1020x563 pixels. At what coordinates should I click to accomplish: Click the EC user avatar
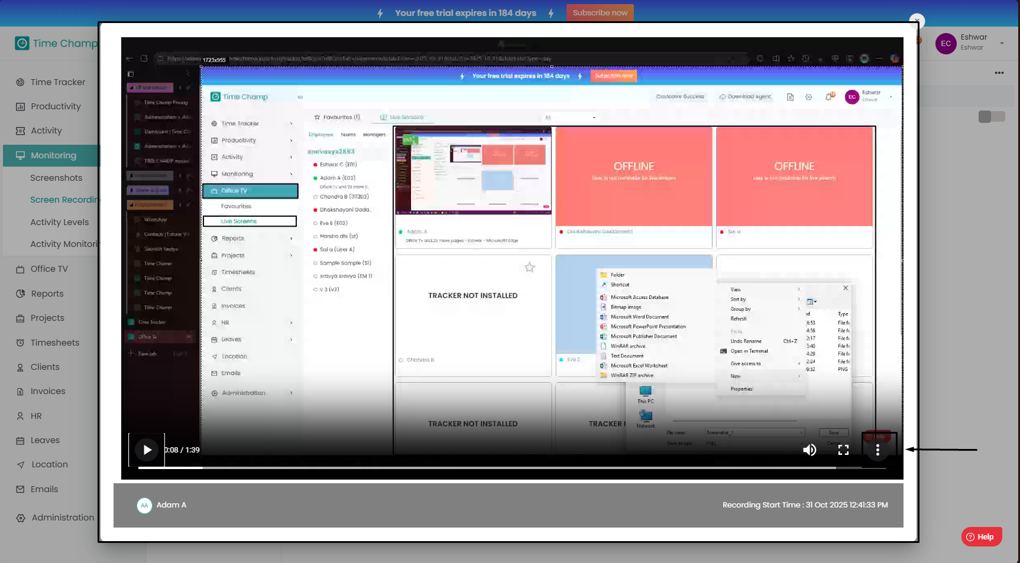pyautogui.click(x=945, y=44)
